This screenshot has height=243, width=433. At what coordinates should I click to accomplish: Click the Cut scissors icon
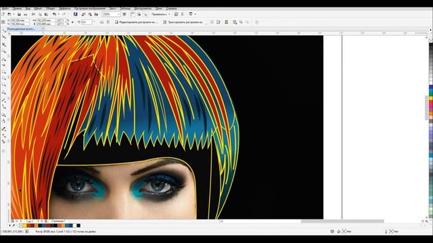(33, 14)
